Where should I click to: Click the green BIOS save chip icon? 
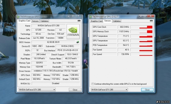click(78, 42)
